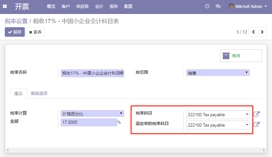Click the 保存 button

coord(15,32)
